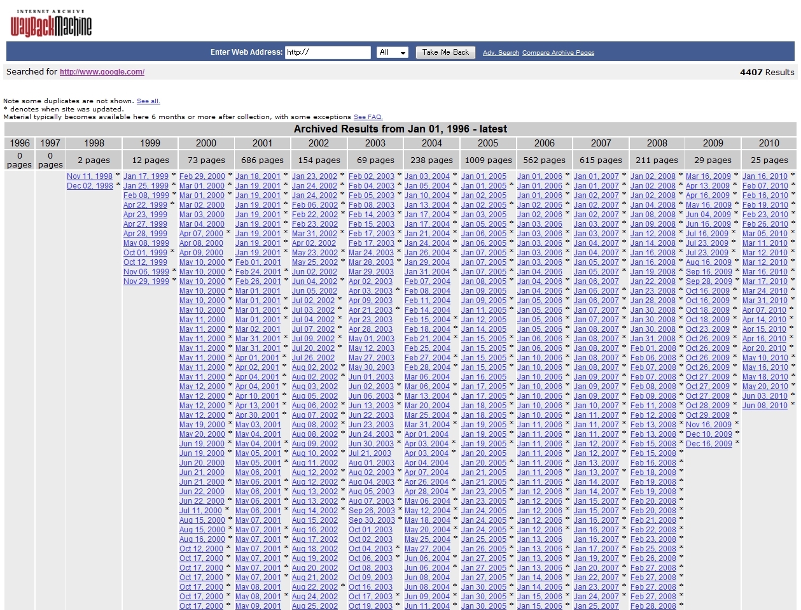The height and width of the screenshot is (610, 801).
Task: View the Jan 17, 1999 archive
Action: pyautogui.click(x=146, y=176)
